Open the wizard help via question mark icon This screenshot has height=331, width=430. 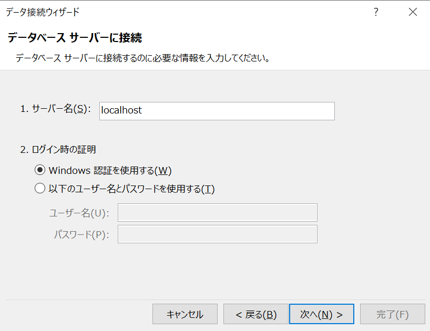[x=376, y=12]
